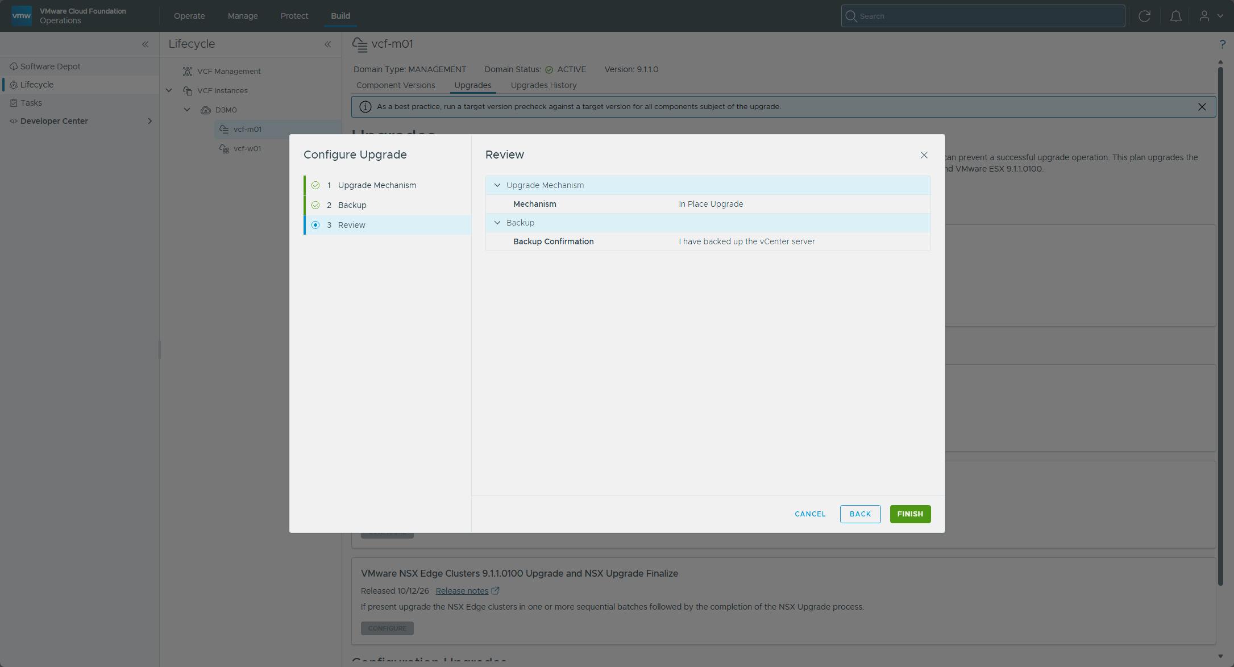This screenshot has width=1234, height=667.
Task: Click into the Search field
Action: [983, 16]
